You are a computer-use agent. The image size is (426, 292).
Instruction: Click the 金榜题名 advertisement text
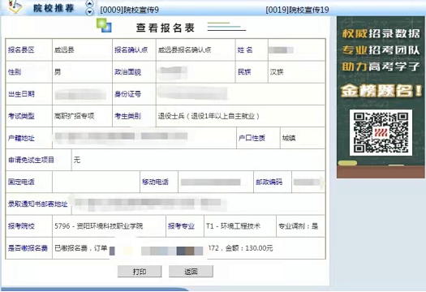point(381,91)
